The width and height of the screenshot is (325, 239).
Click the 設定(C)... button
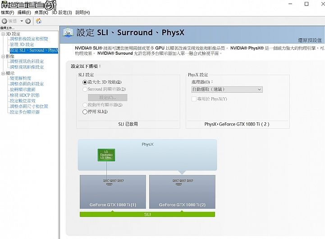[x=108, y=98]
